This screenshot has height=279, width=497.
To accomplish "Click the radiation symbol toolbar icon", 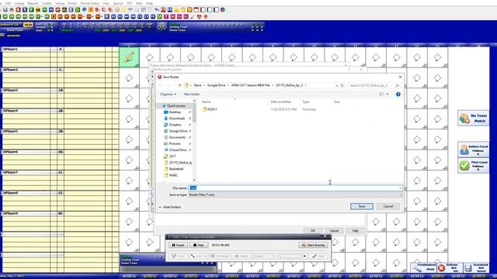I will coord(199,16).
